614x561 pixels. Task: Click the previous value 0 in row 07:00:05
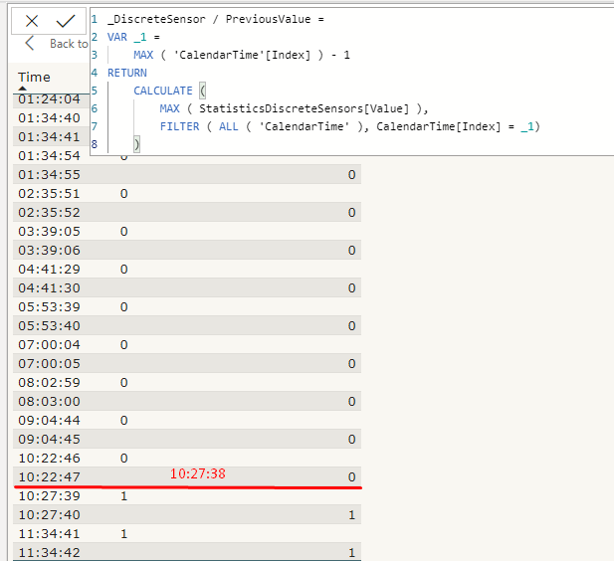click(x=351, y=363)
